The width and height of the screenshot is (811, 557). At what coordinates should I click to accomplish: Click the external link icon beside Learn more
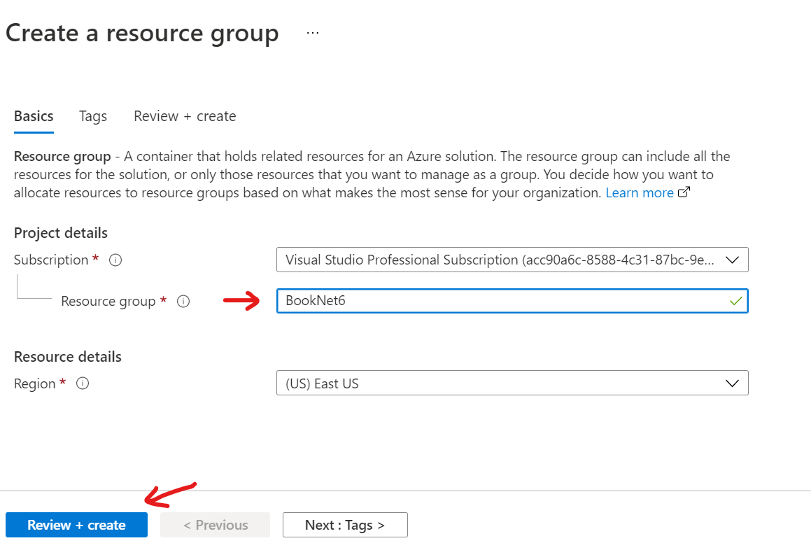[684, 190]
